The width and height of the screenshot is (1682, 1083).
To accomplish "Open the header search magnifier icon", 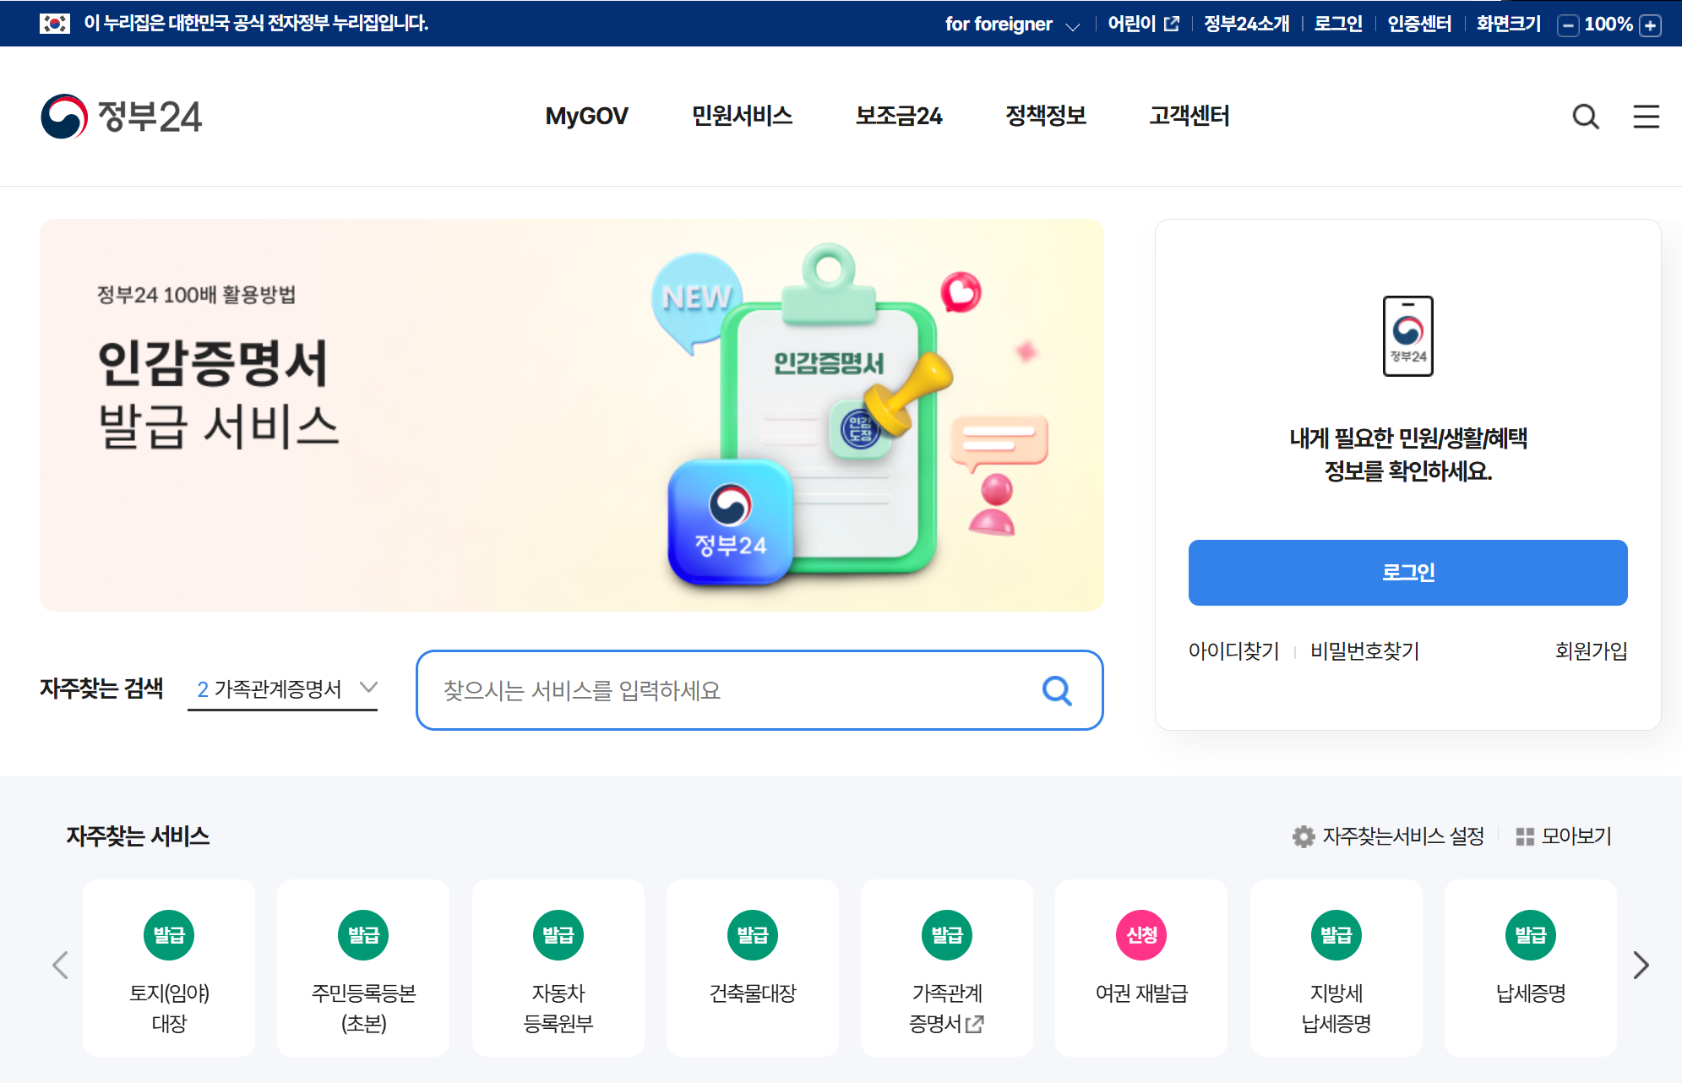I will tap(1586, 117).
